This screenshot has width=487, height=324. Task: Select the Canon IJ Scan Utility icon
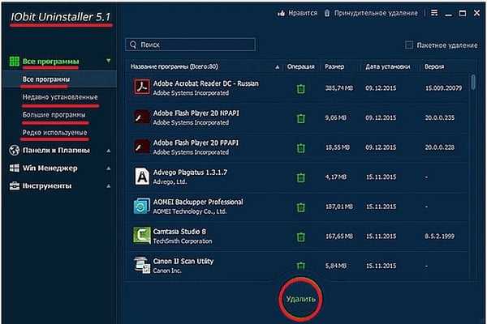pyautogui.click(x=142, y=265)
